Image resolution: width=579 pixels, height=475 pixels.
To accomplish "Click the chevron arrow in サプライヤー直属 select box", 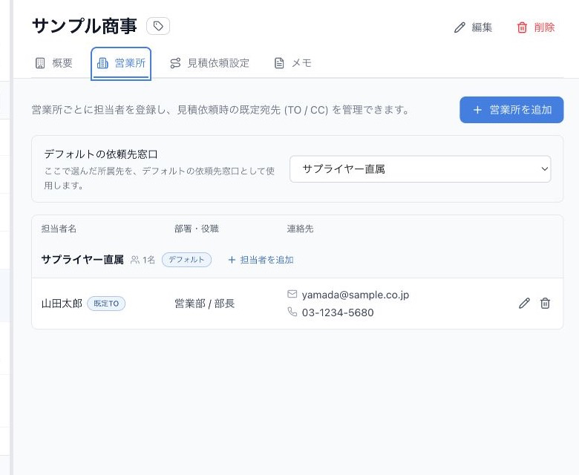I will coord(544,169).
